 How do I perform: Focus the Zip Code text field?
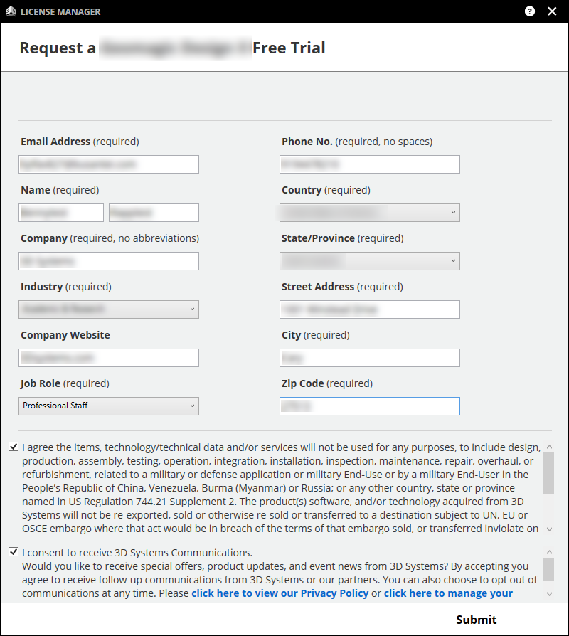pos(370,406)
